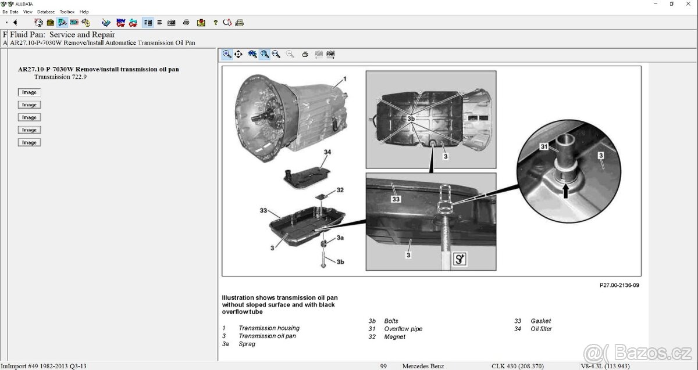Toggle the highlighted third main toolbar icon
The image size is (698, 370).
[x=62, y=23]
